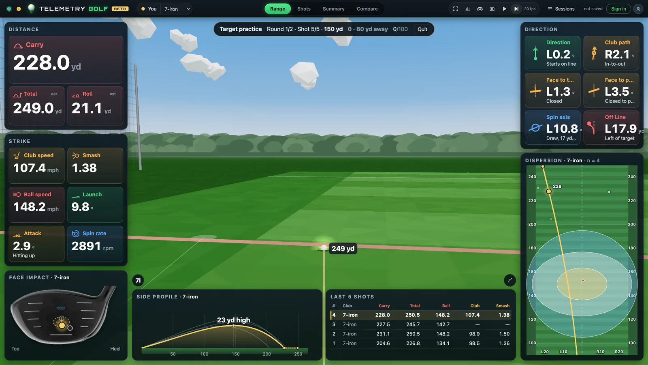Click 'Draw, 17 yd...' spin axis text

561,138
